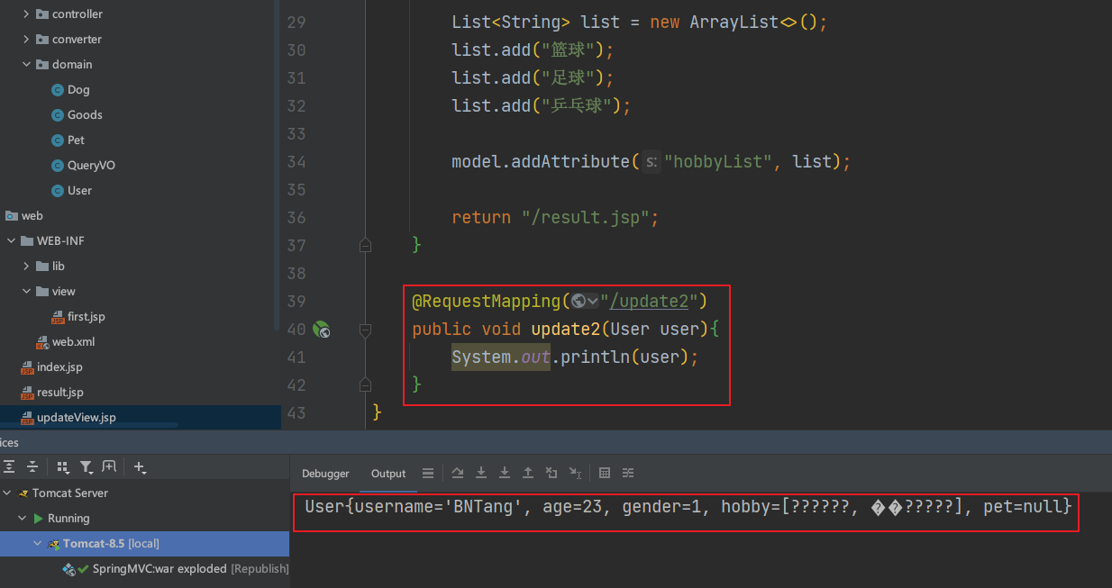Click the Open in New Tab icon
This screenshot has height=588, width=1112.
click(109, 466)
